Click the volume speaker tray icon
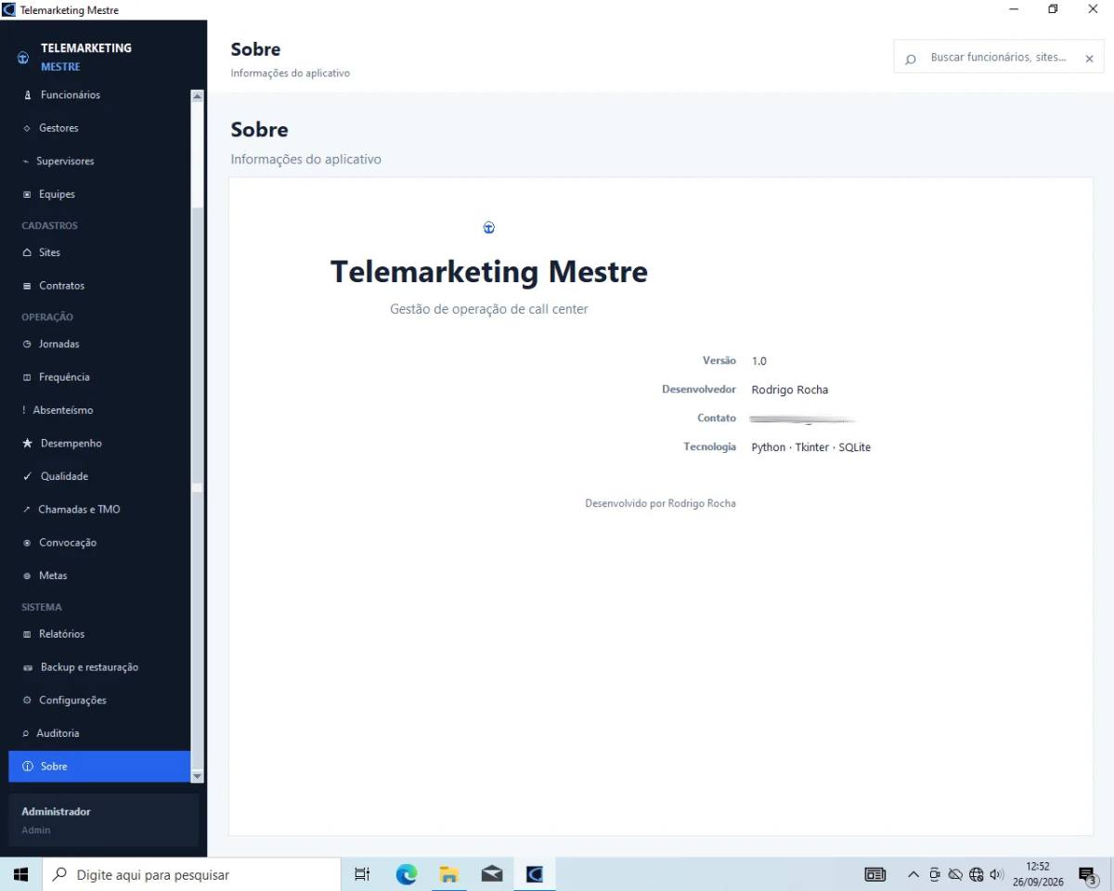Viewport: 1114px width, 891px height. (997, 874)
